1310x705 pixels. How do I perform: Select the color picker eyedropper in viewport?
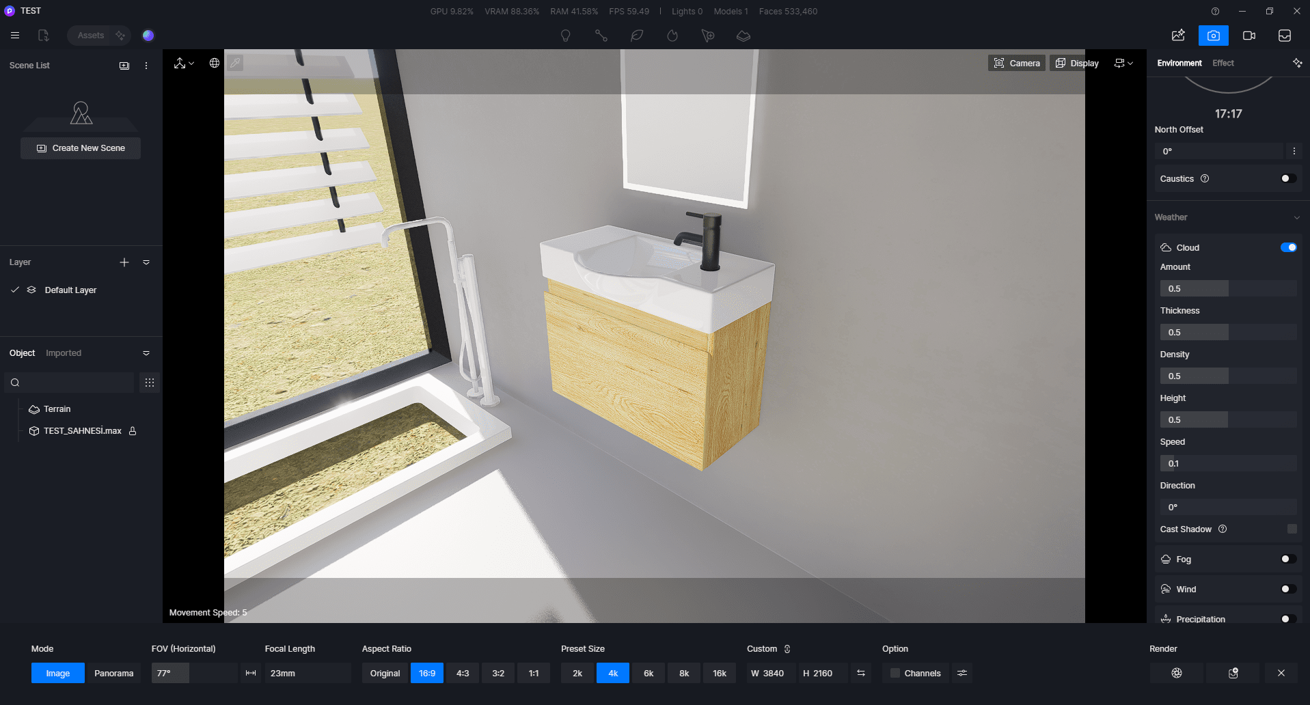point(236,63)
